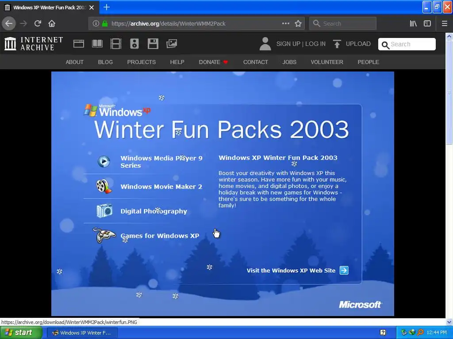This screenshot has height=339, width=453.
Task: Open a new browser tab
Action: click(106, 7)
